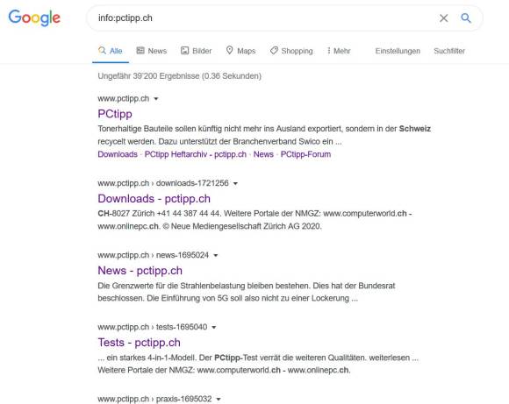Click the Shopping tag icon
This screenshot has width=509, height=404.
(274, 50)
